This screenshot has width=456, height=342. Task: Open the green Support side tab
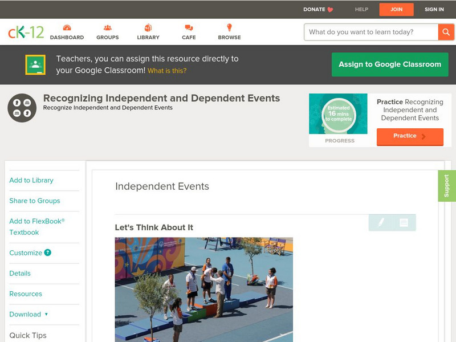click(x=447, y=186)
